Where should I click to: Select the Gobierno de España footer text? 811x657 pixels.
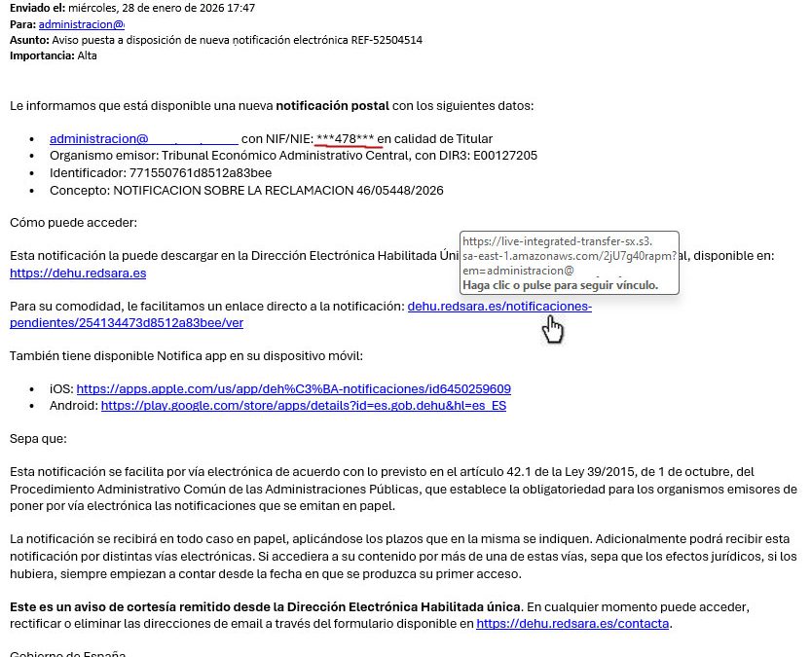click(x=66, y=652)
